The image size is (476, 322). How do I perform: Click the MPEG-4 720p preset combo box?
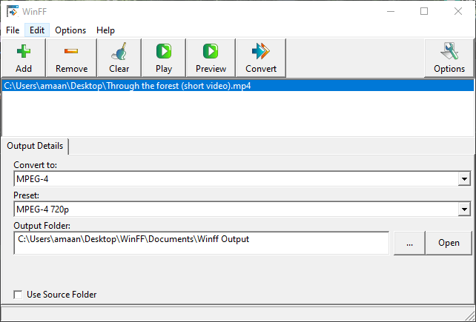point(242,209)
